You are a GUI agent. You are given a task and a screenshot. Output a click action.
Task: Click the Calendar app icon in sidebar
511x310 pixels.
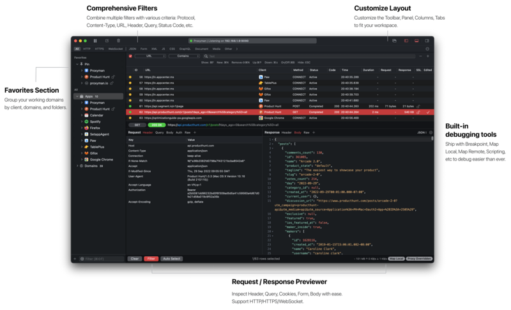(86, 115)
